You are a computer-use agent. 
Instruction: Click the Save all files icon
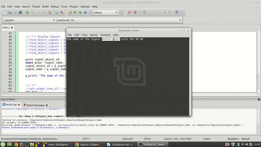click(x=20, y=13)
